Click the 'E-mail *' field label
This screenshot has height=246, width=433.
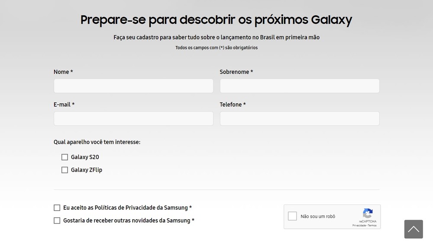[x=64, y=105]
